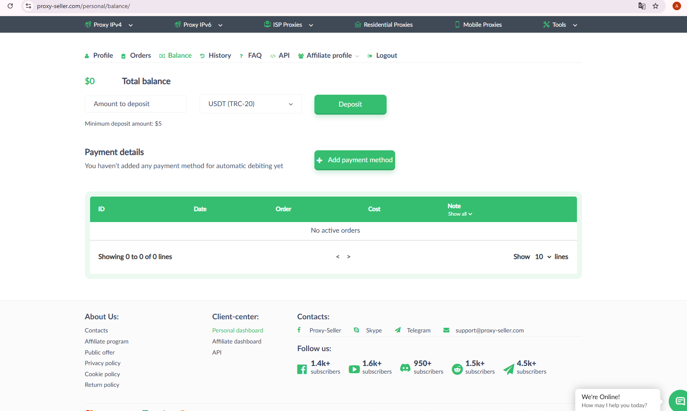687x411 pixels.
Task: Open Privacy policy footer link
Action: coord(103,363)
